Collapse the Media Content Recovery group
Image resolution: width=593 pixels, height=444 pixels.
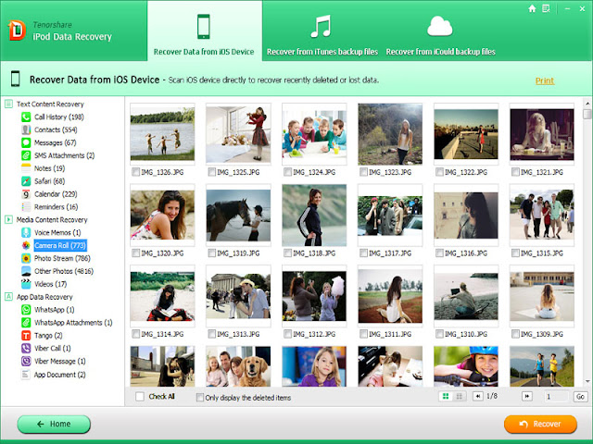coord(8,219)
